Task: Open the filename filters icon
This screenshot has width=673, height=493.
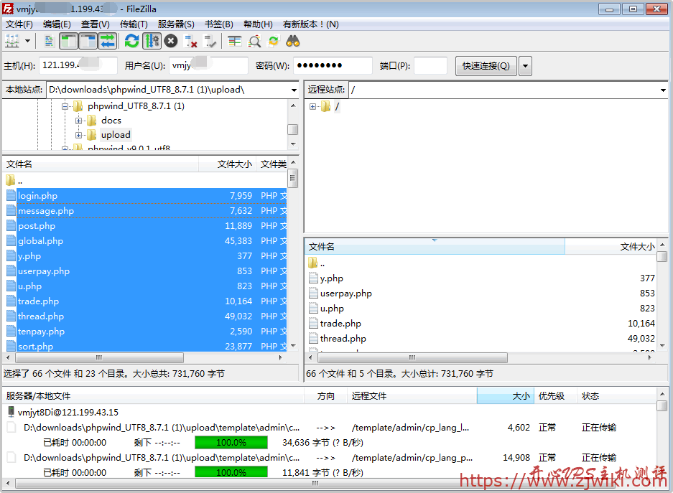Action: click(x=235, y=41)
